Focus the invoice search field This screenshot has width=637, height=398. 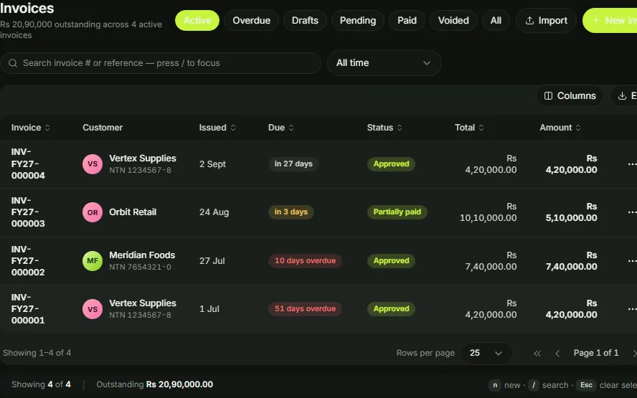pos(161,63)
